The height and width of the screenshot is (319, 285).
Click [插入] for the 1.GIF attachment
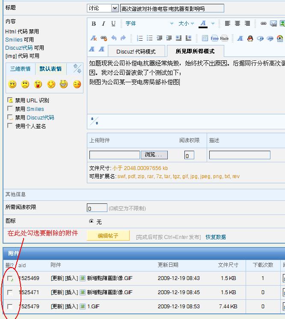pos(71,307)
